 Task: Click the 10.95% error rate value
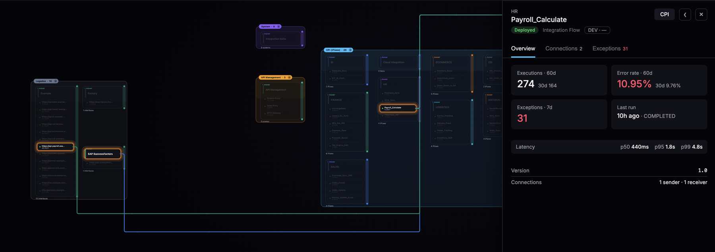click(x=634, y=84)
